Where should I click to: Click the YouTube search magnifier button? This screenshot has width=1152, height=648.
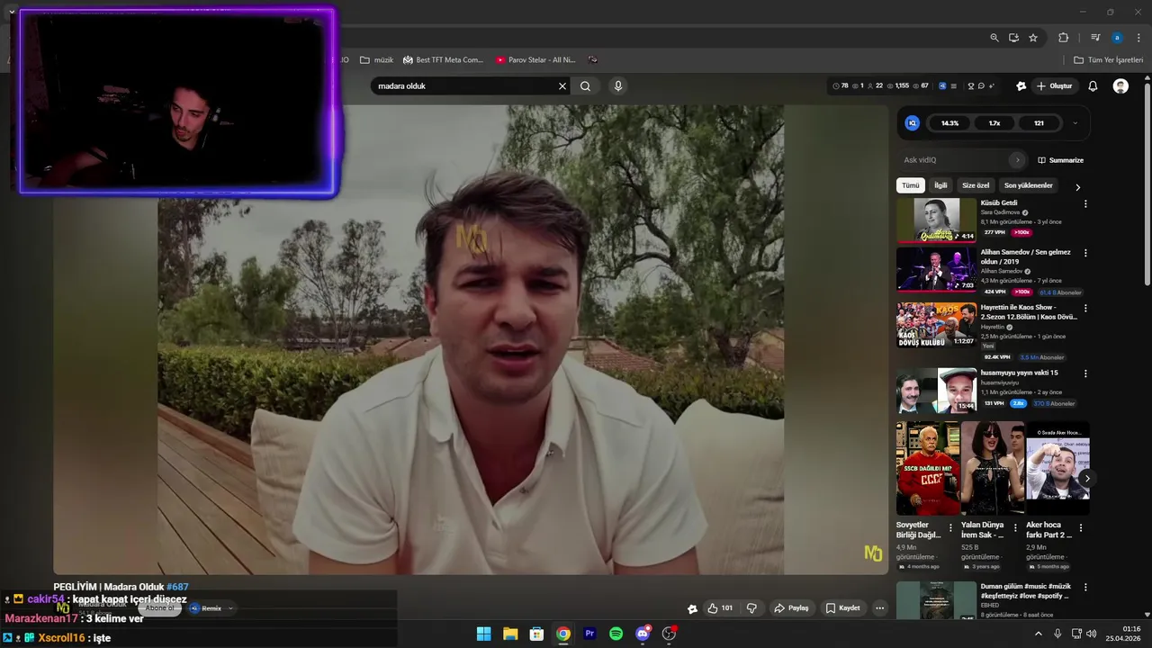586,86
